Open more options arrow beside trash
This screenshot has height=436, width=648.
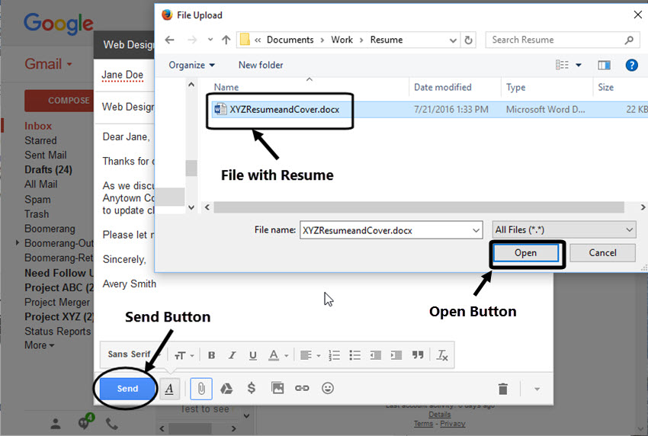[x=537, y=389]
